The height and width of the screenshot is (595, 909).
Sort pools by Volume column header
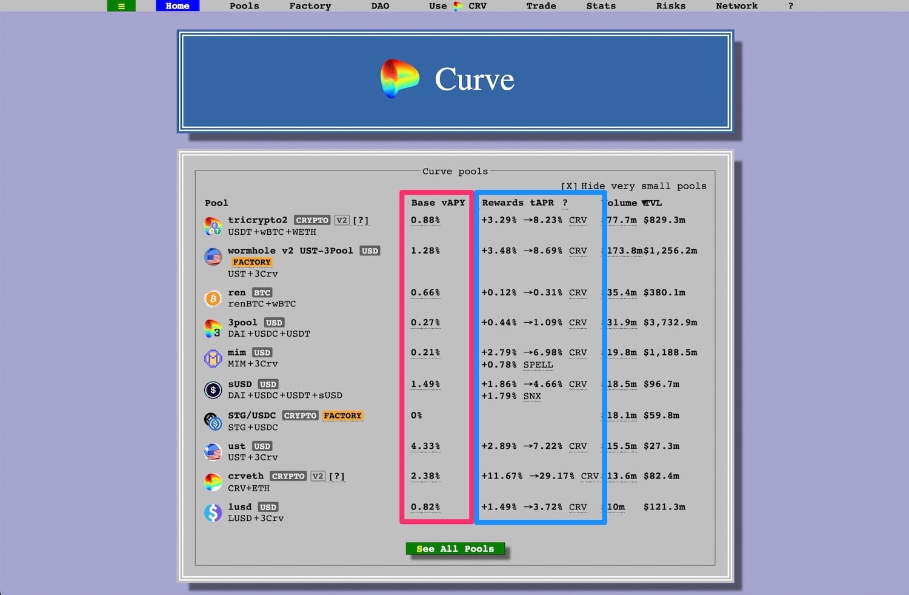(x=622, y=203)
